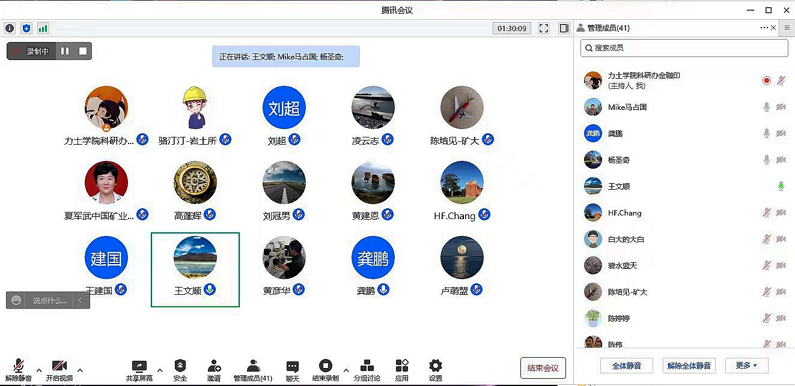Viewport: 795px width, 386px height.
Task: Open the 聊天 chat icon
Action: [x=292, y=370]
